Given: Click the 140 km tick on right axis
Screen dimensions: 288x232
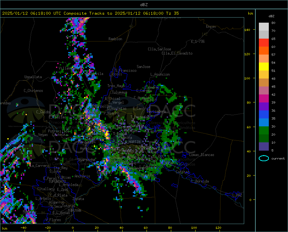Looking at the screenshot, I should click(247, 30).
